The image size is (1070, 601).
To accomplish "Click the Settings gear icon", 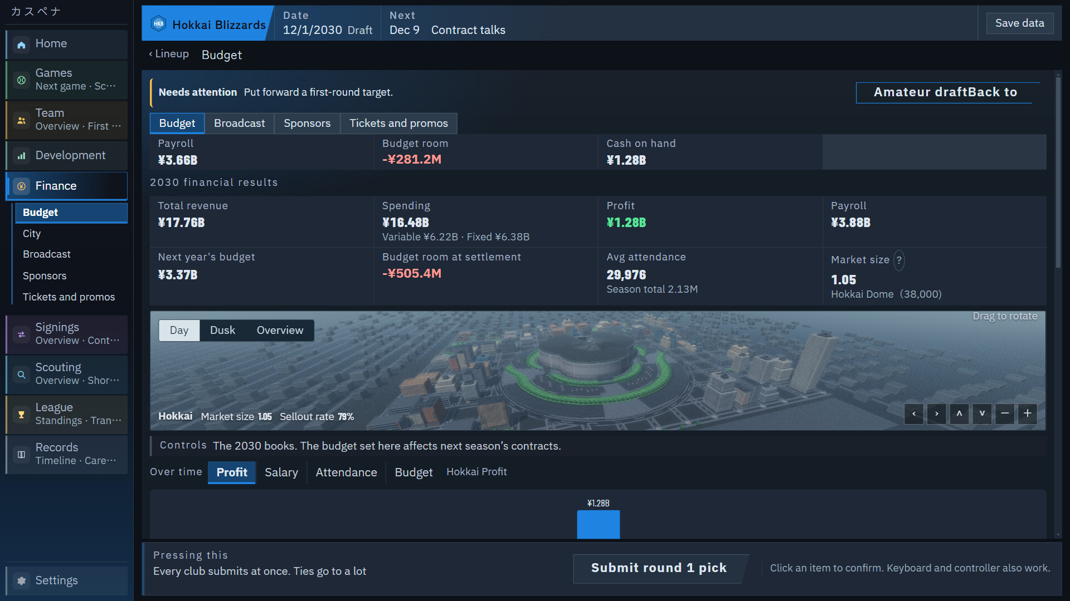I will (x=21, y=580).
